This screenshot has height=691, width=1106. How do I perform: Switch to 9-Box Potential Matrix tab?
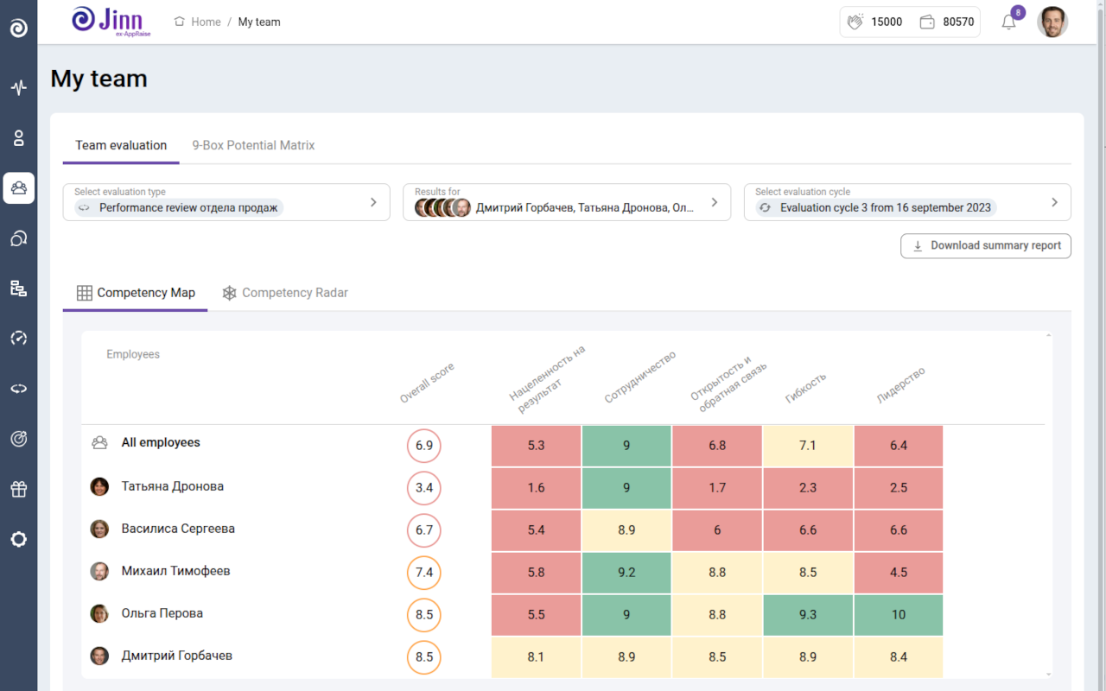coord(253,145)
